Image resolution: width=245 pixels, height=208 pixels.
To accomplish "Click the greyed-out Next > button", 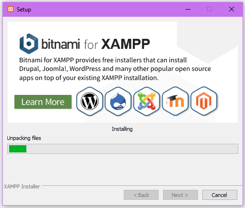I will click(x=180, y=195).
